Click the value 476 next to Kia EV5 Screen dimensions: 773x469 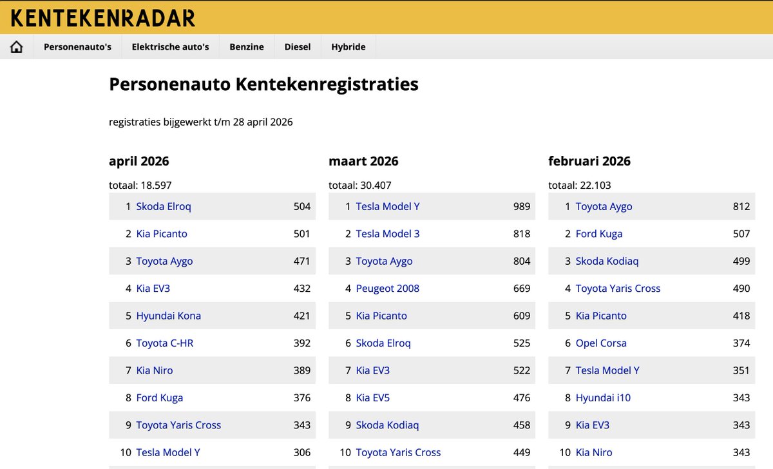(x=522, y=398)
